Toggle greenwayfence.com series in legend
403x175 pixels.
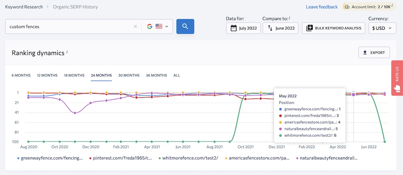coord(50,158)
